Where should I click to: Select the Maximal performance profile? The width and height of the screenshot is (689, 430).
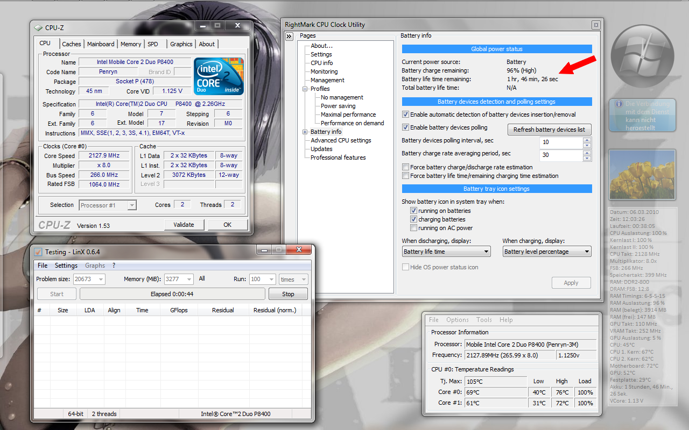(x=348, y=114)
